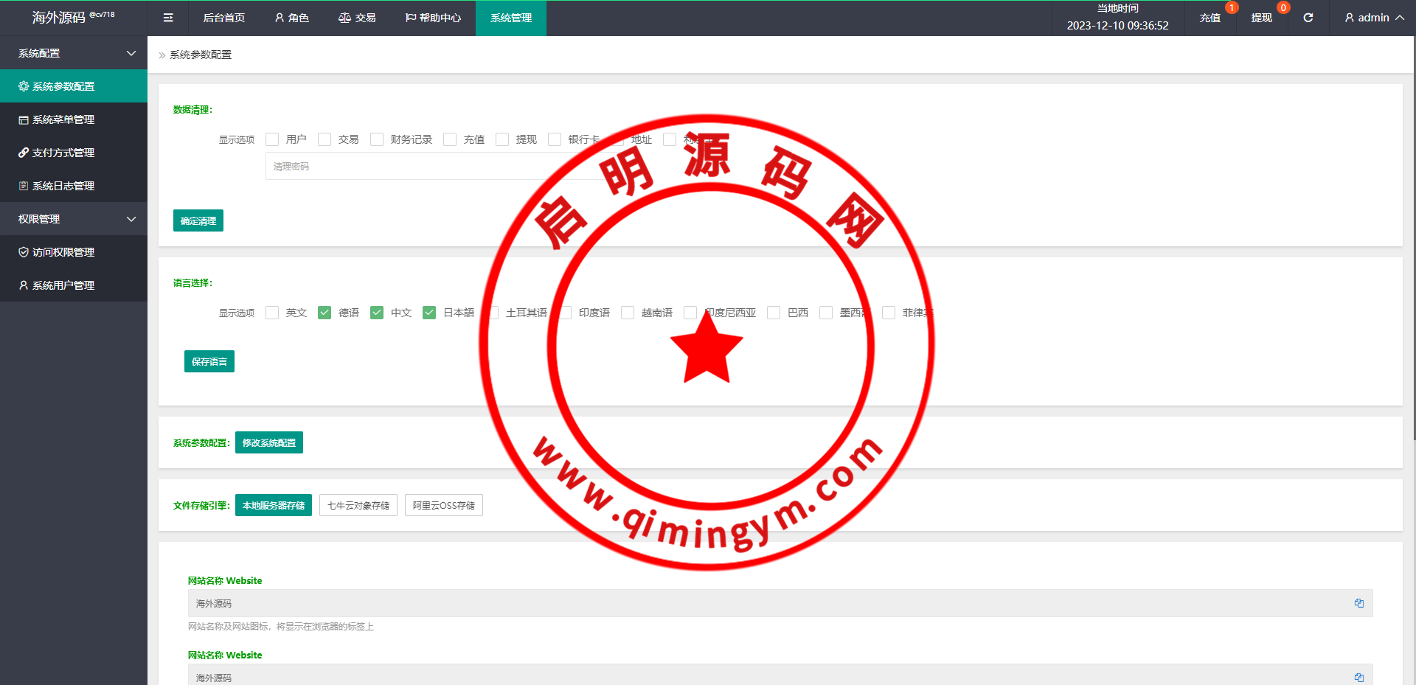Select 七牛云对象存储 storage engine
The image size is (1416, 685).
point(358,505)
